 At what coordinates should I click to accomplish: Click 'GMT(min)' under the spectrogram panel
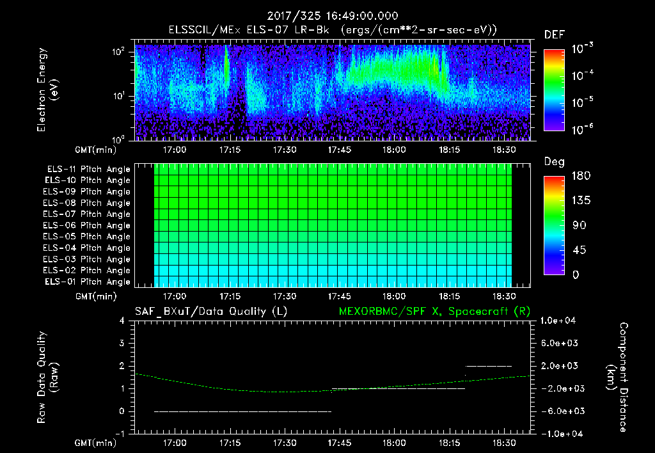(96, 150)
